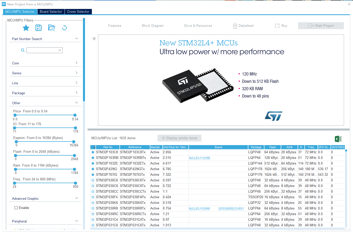Click the Flash slider maximum handle

click(x=75, y=156)
